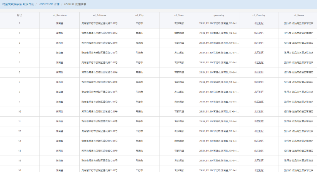Screen dimensions: 317x172
Task: Click the zd_Country cell in row 1
Action: pos(259,24)
